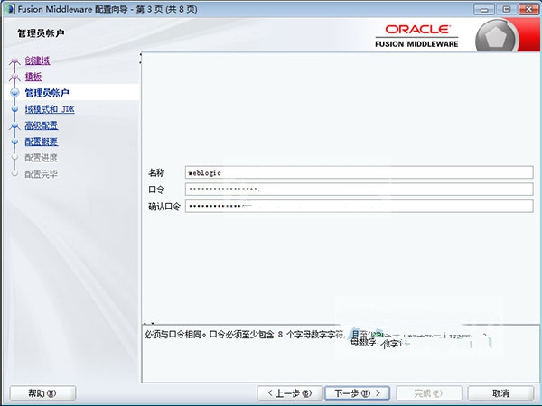
Task: Open the 高级配置 step link
Action: coord(42,125)
